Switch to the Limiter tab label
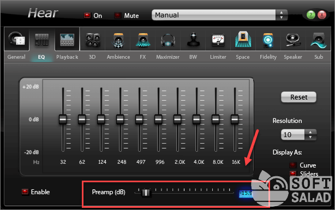The width and height of the screenshot is (335, 210). pos(218,57)
